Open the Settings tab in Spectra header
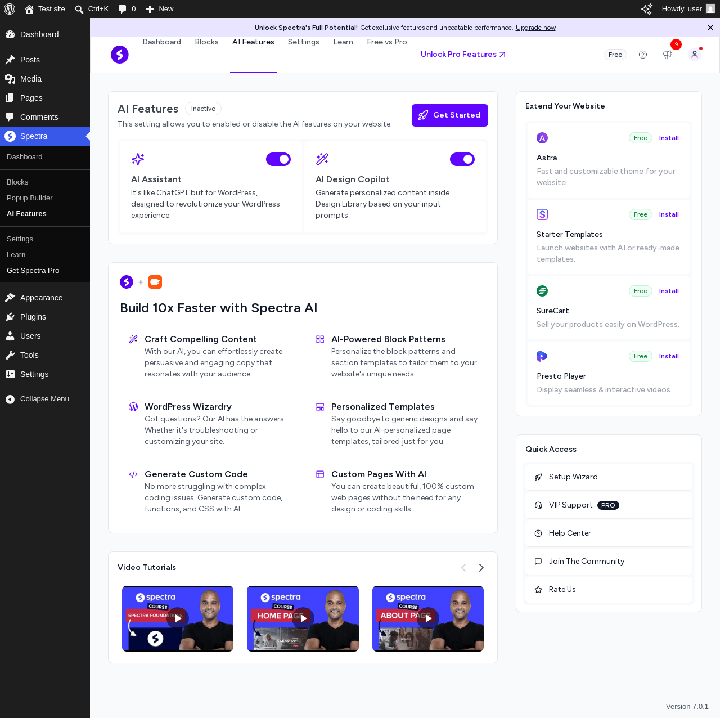This screenshot has height=718, width=720. click(x=304, y=42)
